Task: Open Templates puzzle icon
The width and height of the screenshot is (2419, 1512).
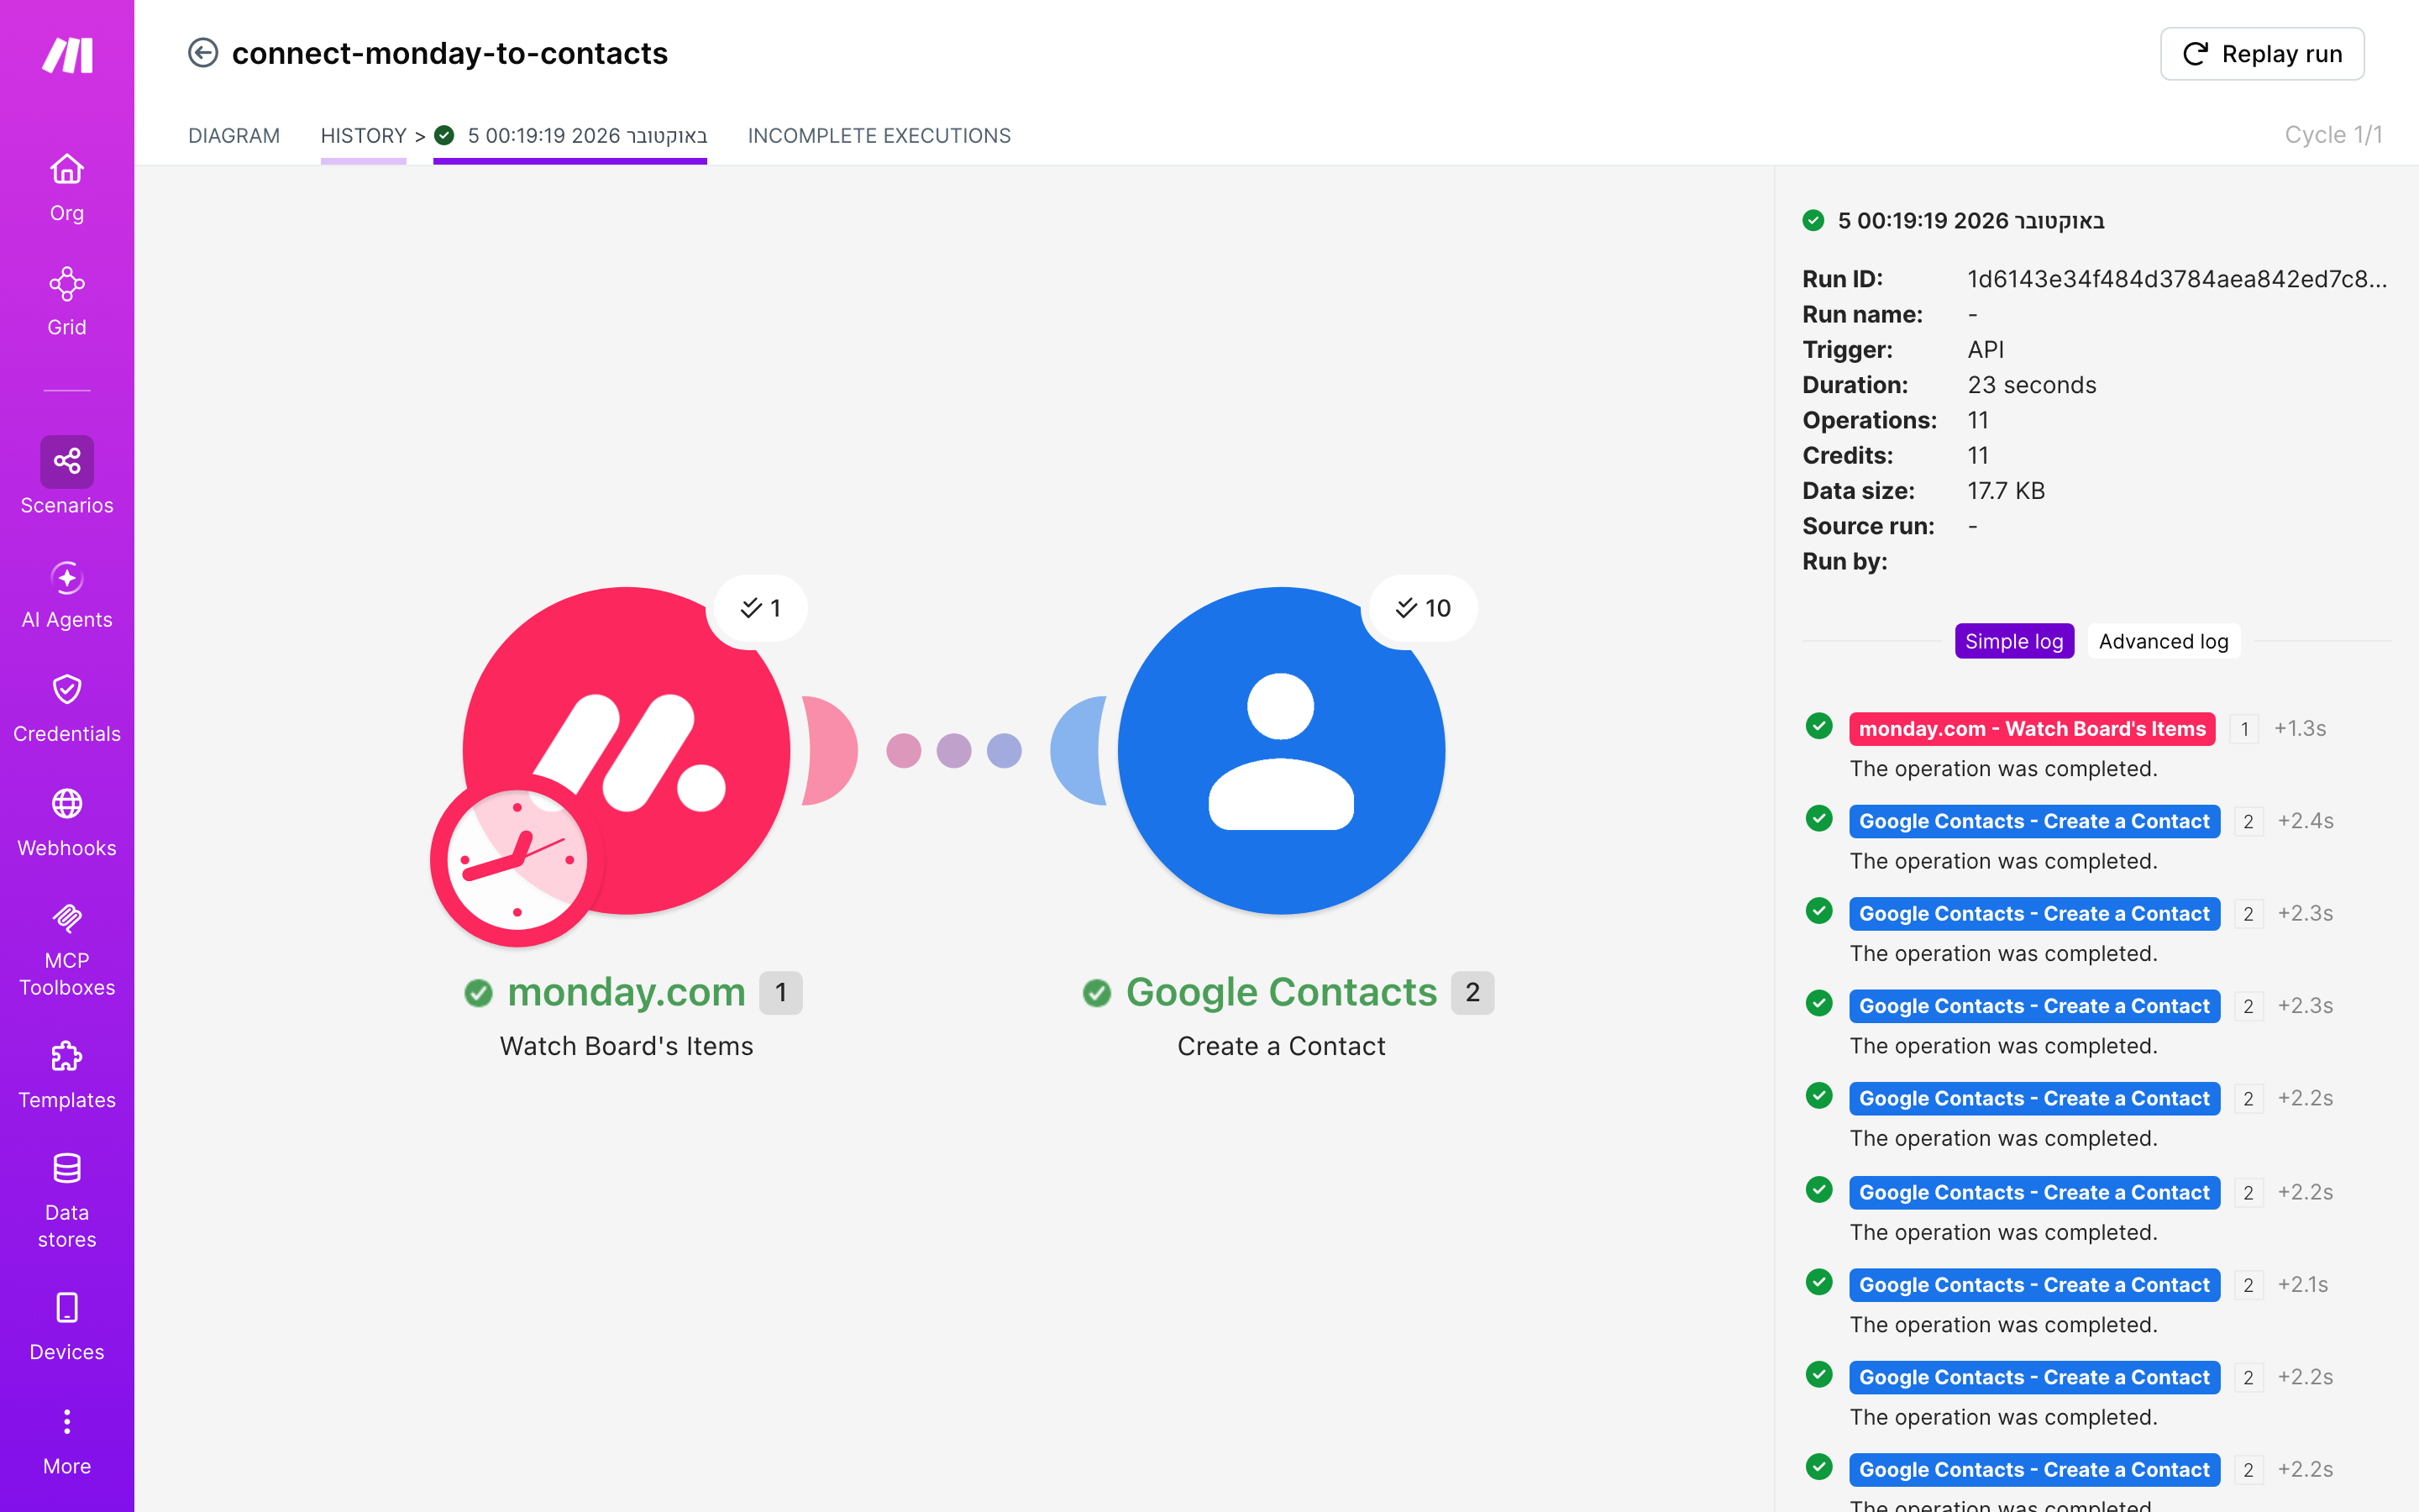Action: (67, 1056)
